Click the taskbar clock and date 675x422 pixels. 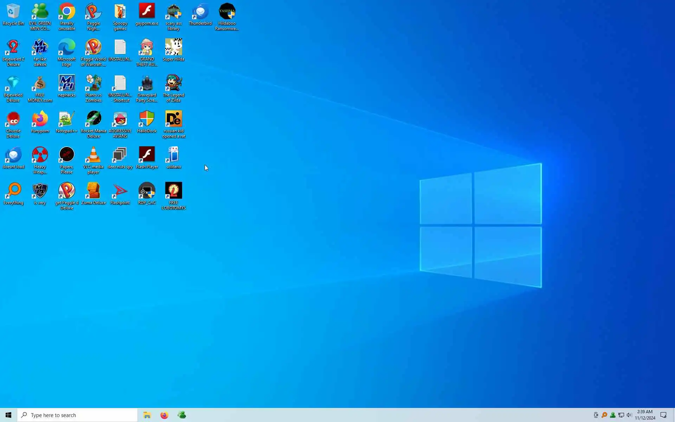[645, 415]
